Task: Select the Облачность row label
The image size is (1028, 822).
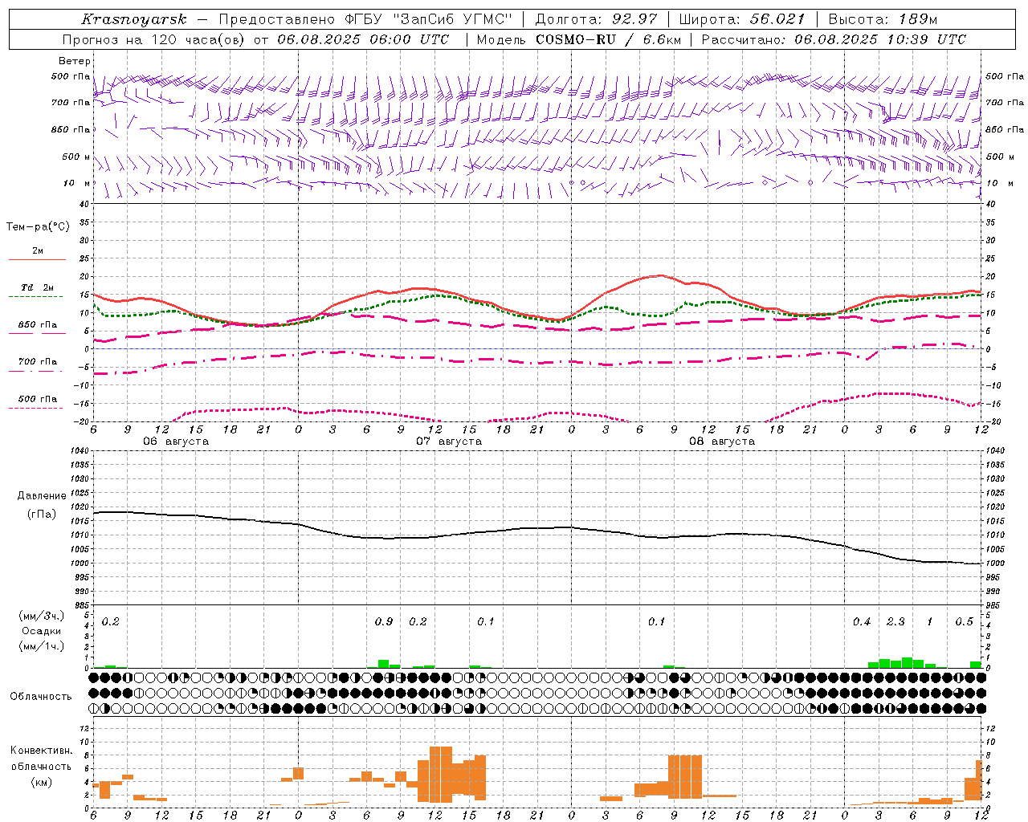Action: (41, 697)
